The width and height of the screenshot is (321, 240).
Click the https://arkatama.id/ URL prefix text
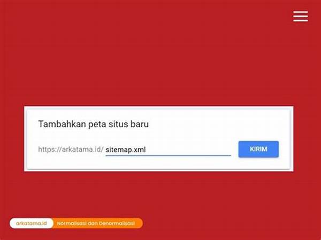(71, 149)
